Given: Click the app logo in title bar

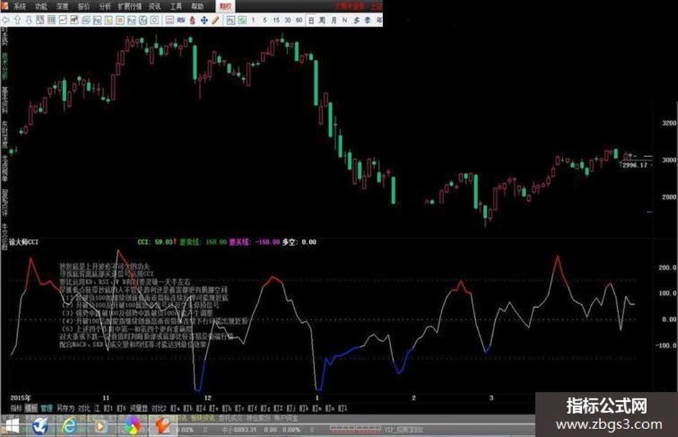Looking at the screenshot, I should click(5, 6).
